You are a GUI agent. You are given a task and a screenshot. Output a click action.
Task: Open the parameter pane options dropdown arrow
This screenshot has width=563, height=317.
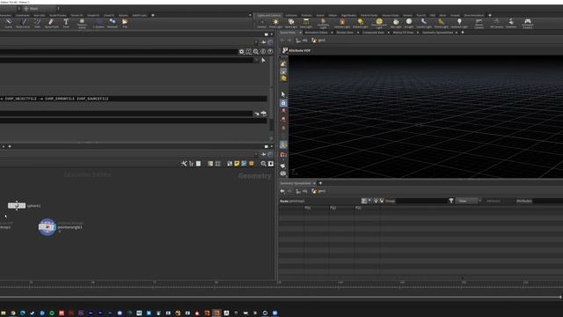click(272, 34)
